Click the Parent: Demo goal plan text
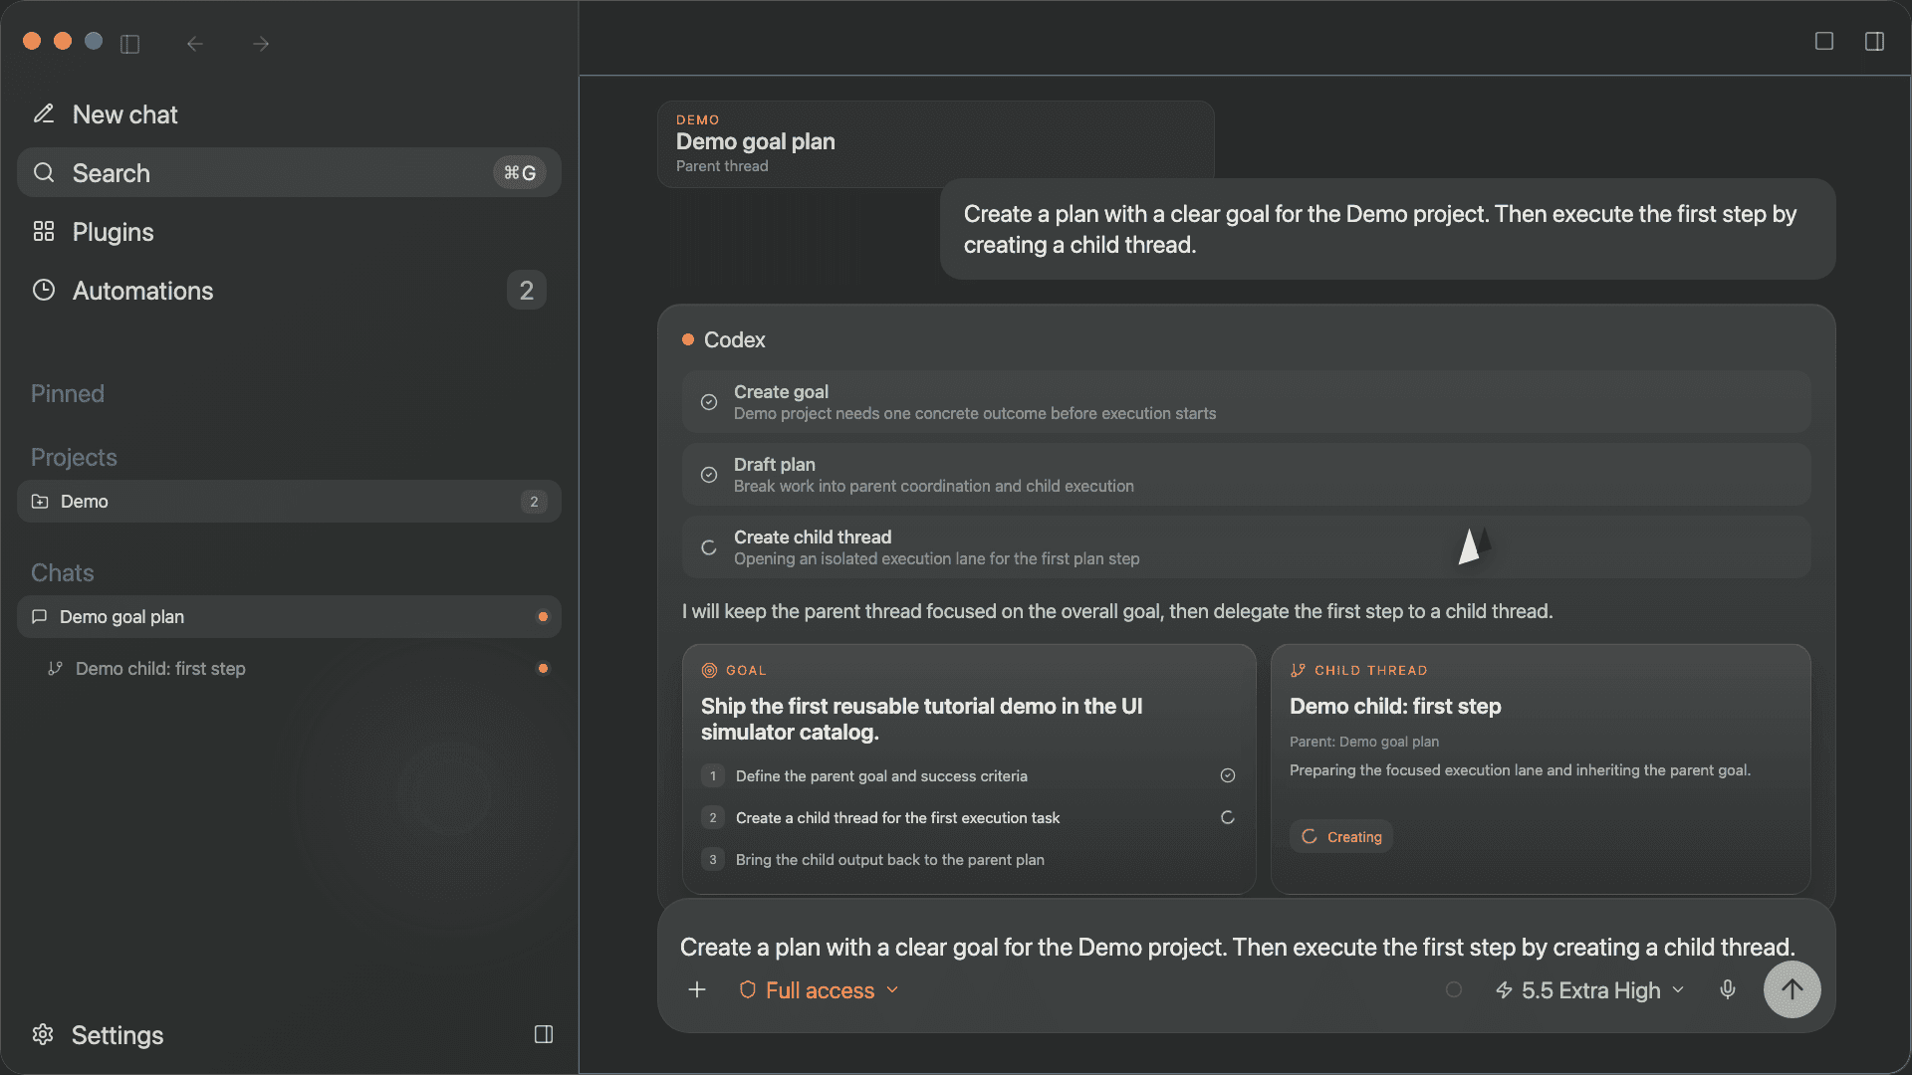This screenshot has width=1912, height=1075. [x=1364, y=743]
